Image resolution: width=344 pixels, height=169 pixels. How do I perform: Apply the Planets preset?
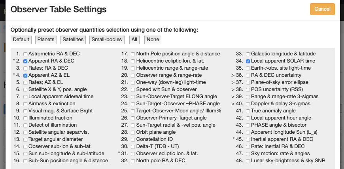click(x=46, y=40)
